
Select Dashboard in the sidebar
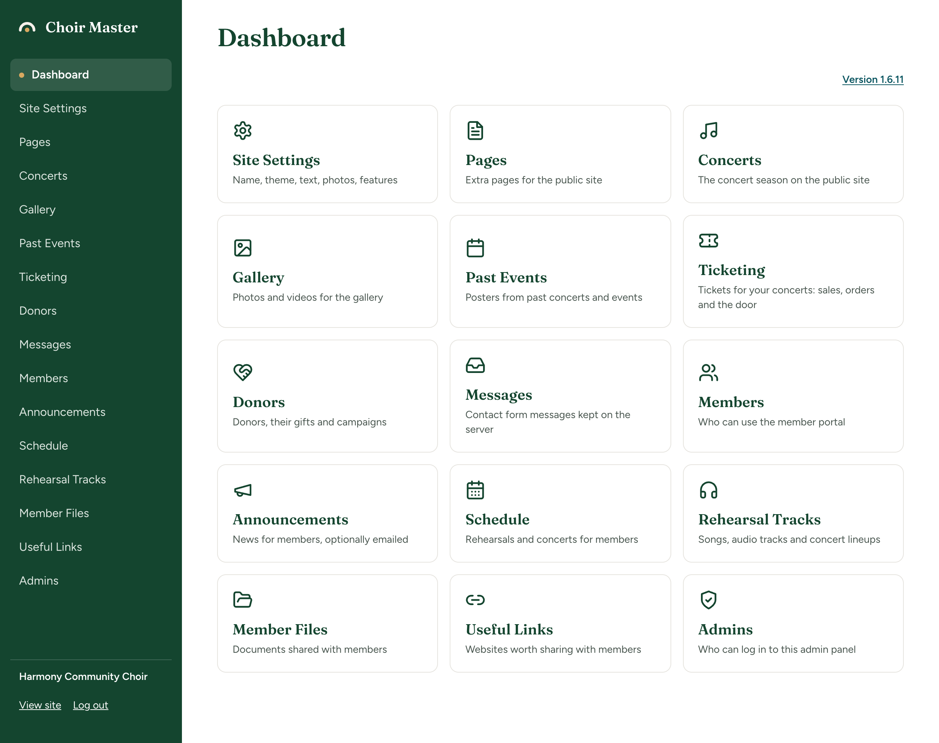coord(91,75)
